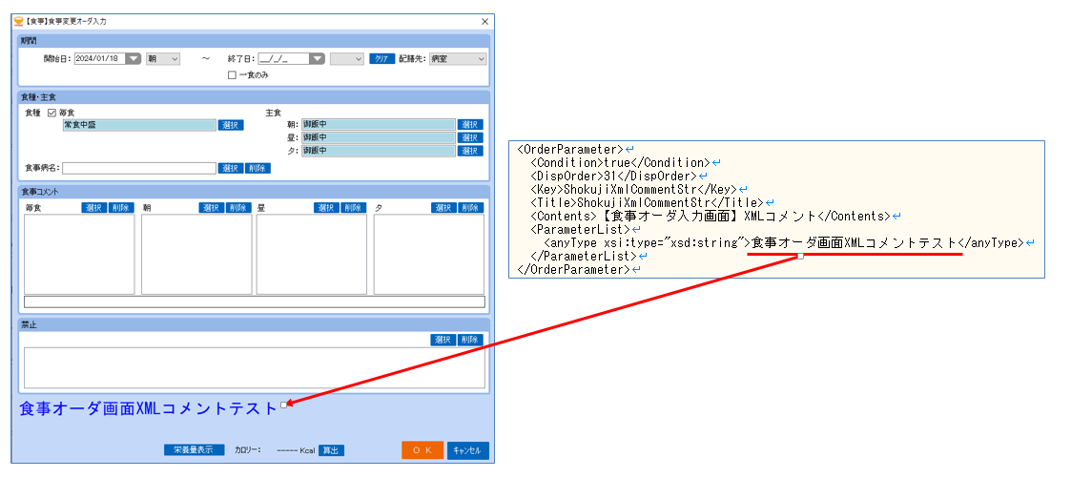Click 選択 for 夕 staple food
The image size is (1071, 478).
[470, 150]
